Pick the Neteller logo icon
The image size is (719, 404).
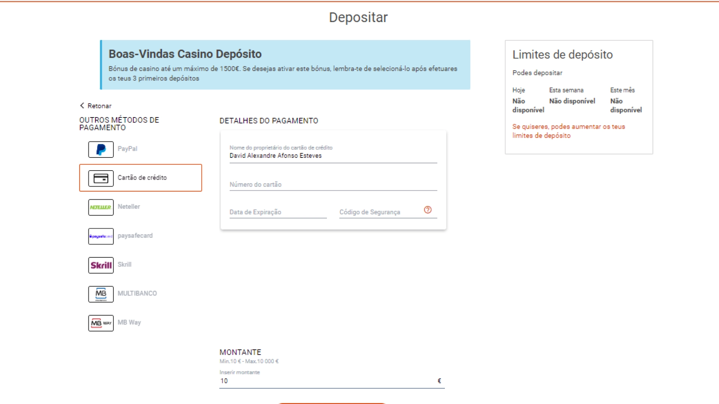tap(101, 207)
